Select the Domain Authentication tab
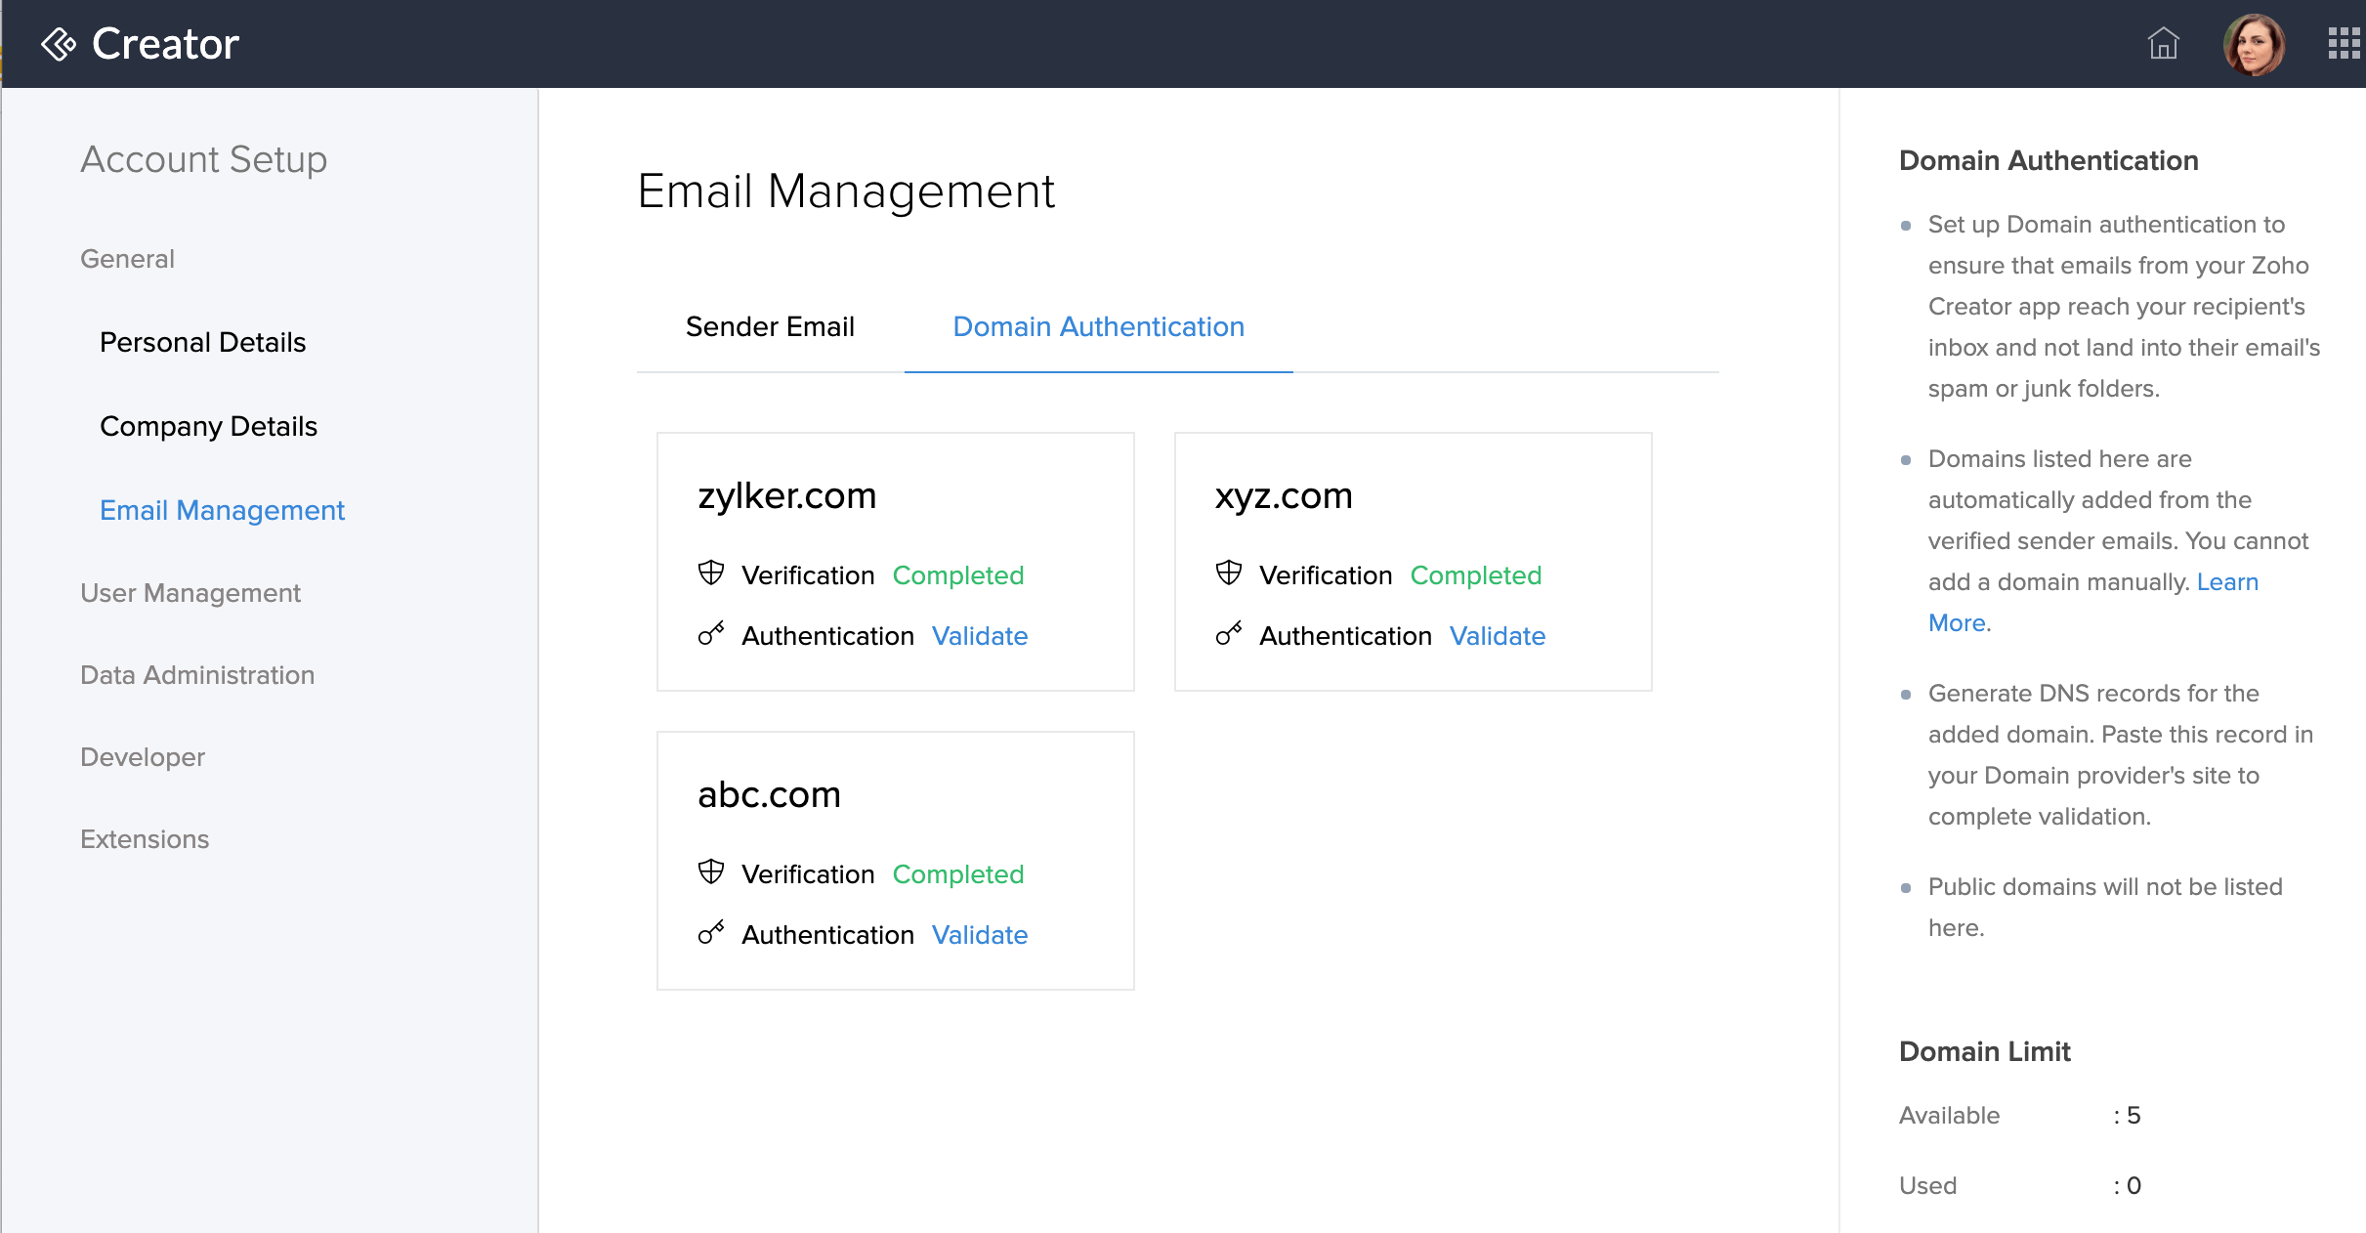 (x=1098, y=326)
